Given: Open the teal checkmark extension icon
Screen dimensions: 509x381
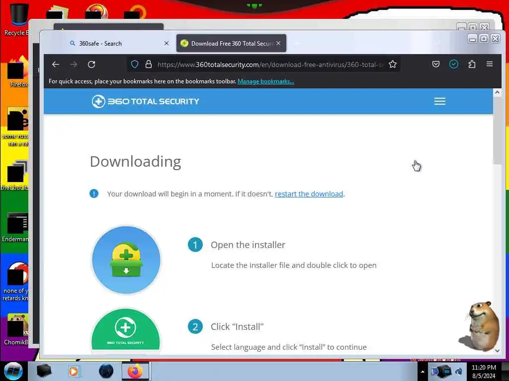Looking at the screenshot, I should click(x=454, y=64).
